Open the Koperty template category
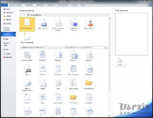This screenshot has height=118, width=153. (42, 84)
